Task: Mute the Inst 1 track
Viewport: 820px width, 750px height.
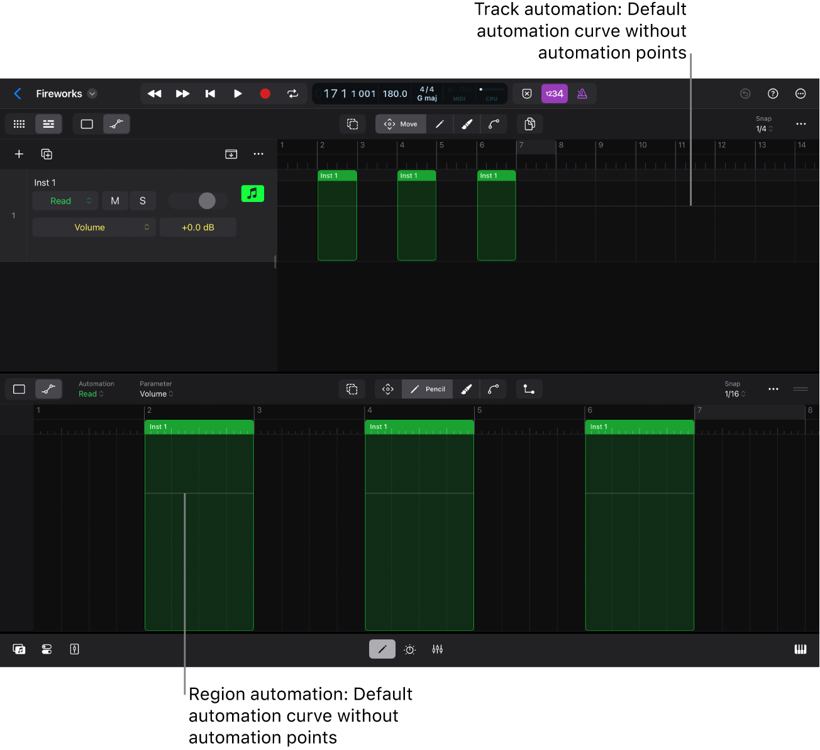Action: [x=115, y=201]
